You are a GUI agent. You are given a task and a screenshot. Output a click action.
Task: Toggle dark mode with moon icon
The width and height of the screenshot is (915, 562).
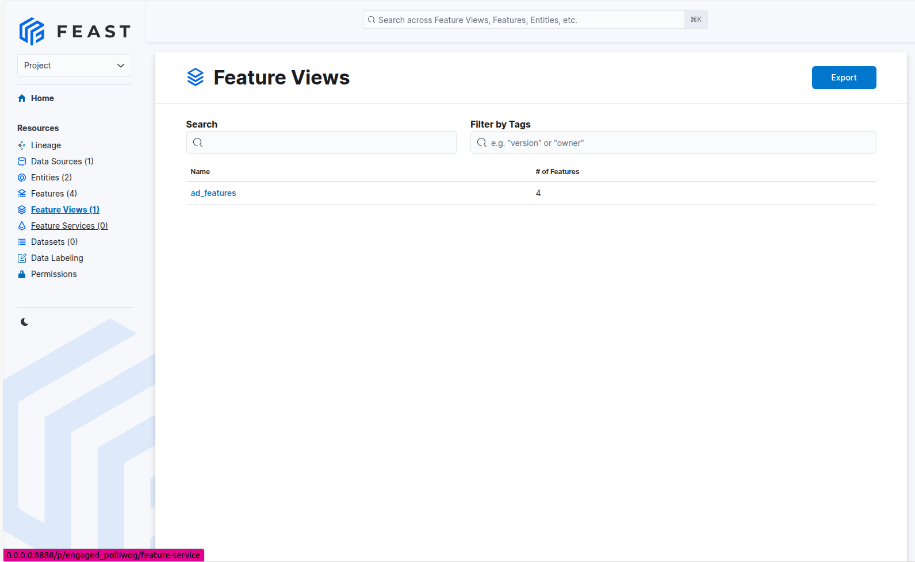(x=24, y=322)
